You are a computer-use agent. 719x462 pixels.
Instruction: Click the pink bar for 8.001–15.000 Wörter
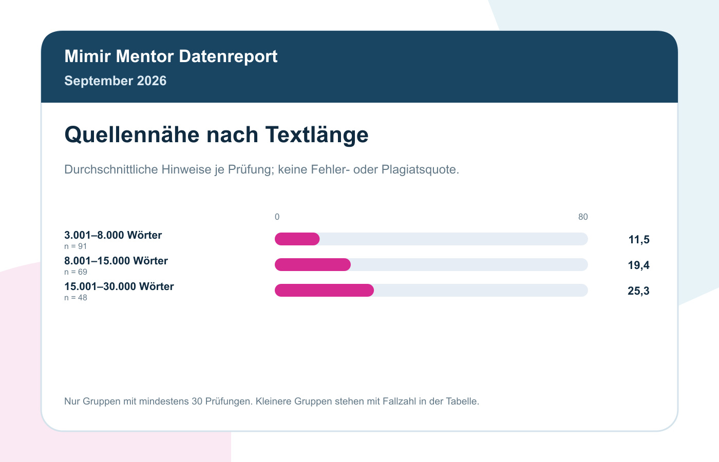coord(313,265)
